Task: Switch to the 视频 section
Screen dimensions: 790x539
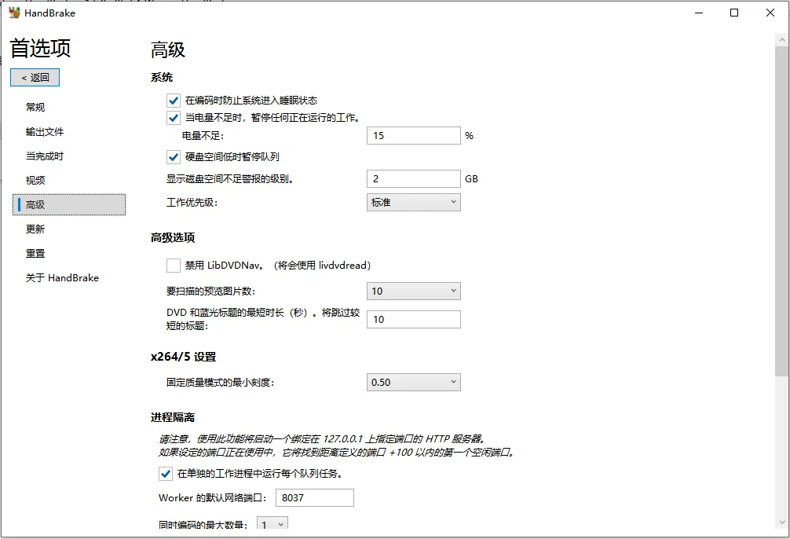Action: tap(35, 180)
